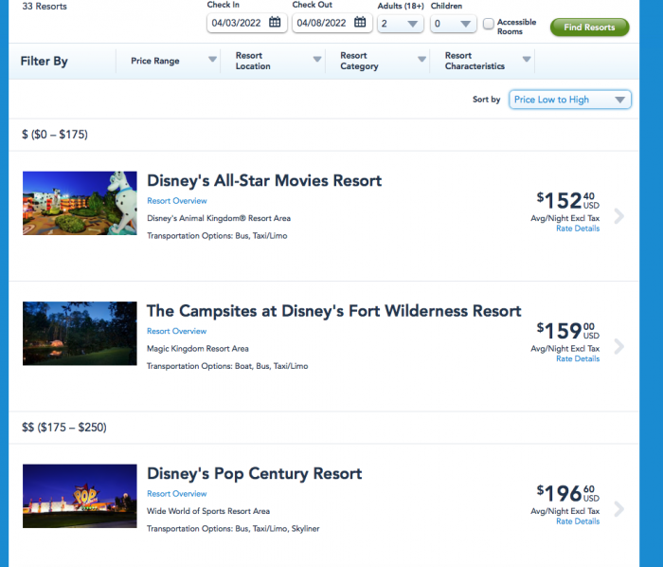Click the All-Star Movies Resort thumbnail
663x567 pixels.
(x=80, y=203)
